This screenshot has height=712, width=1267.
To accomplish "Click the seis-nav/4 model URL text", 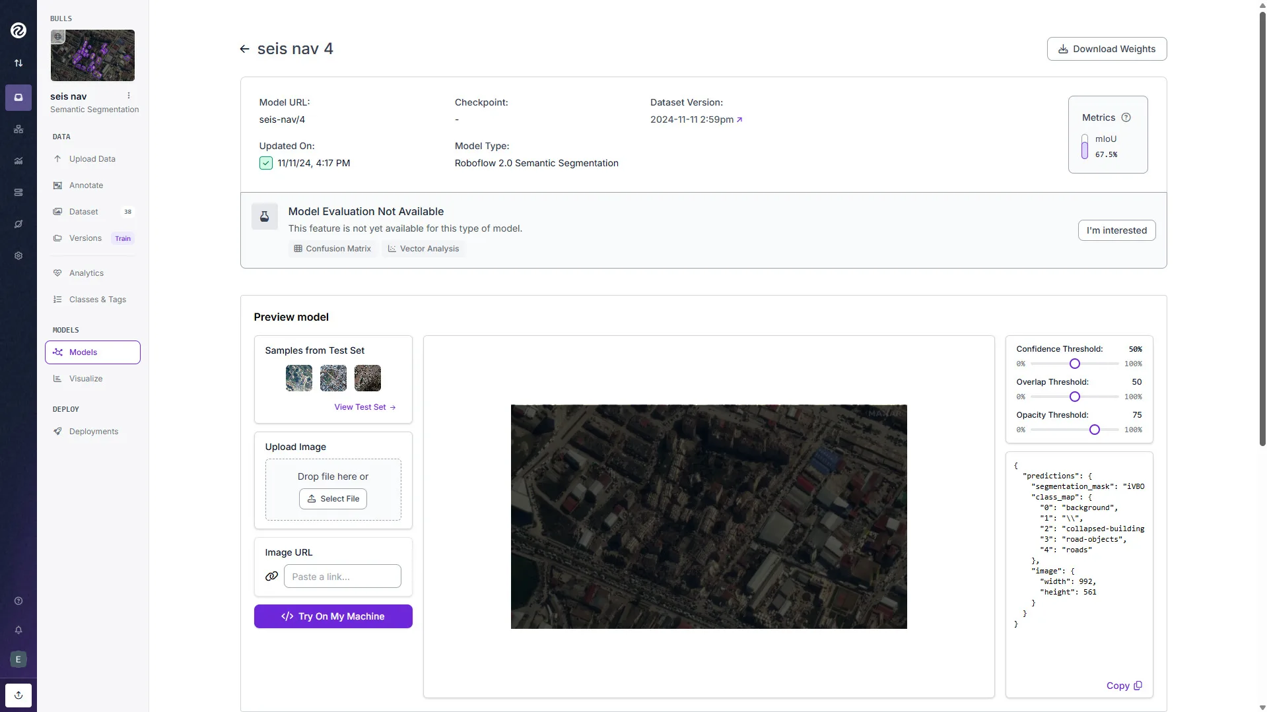I will [x=282, y=119].
